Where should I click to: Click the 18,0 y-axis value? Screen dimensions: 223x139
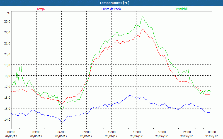coord(7,76)
